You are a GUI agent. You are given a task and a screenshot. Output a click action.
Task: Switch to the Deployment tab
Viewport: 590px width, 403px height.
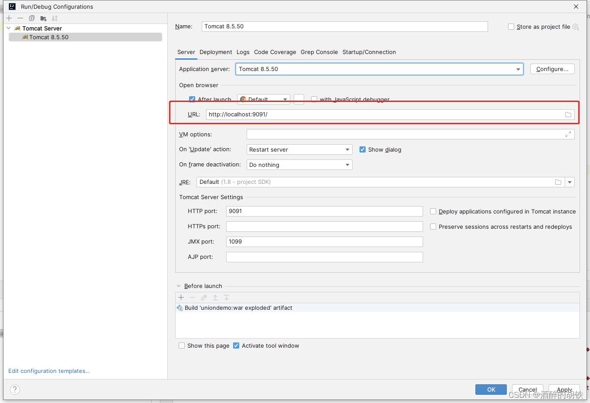[x=216, y=52]
